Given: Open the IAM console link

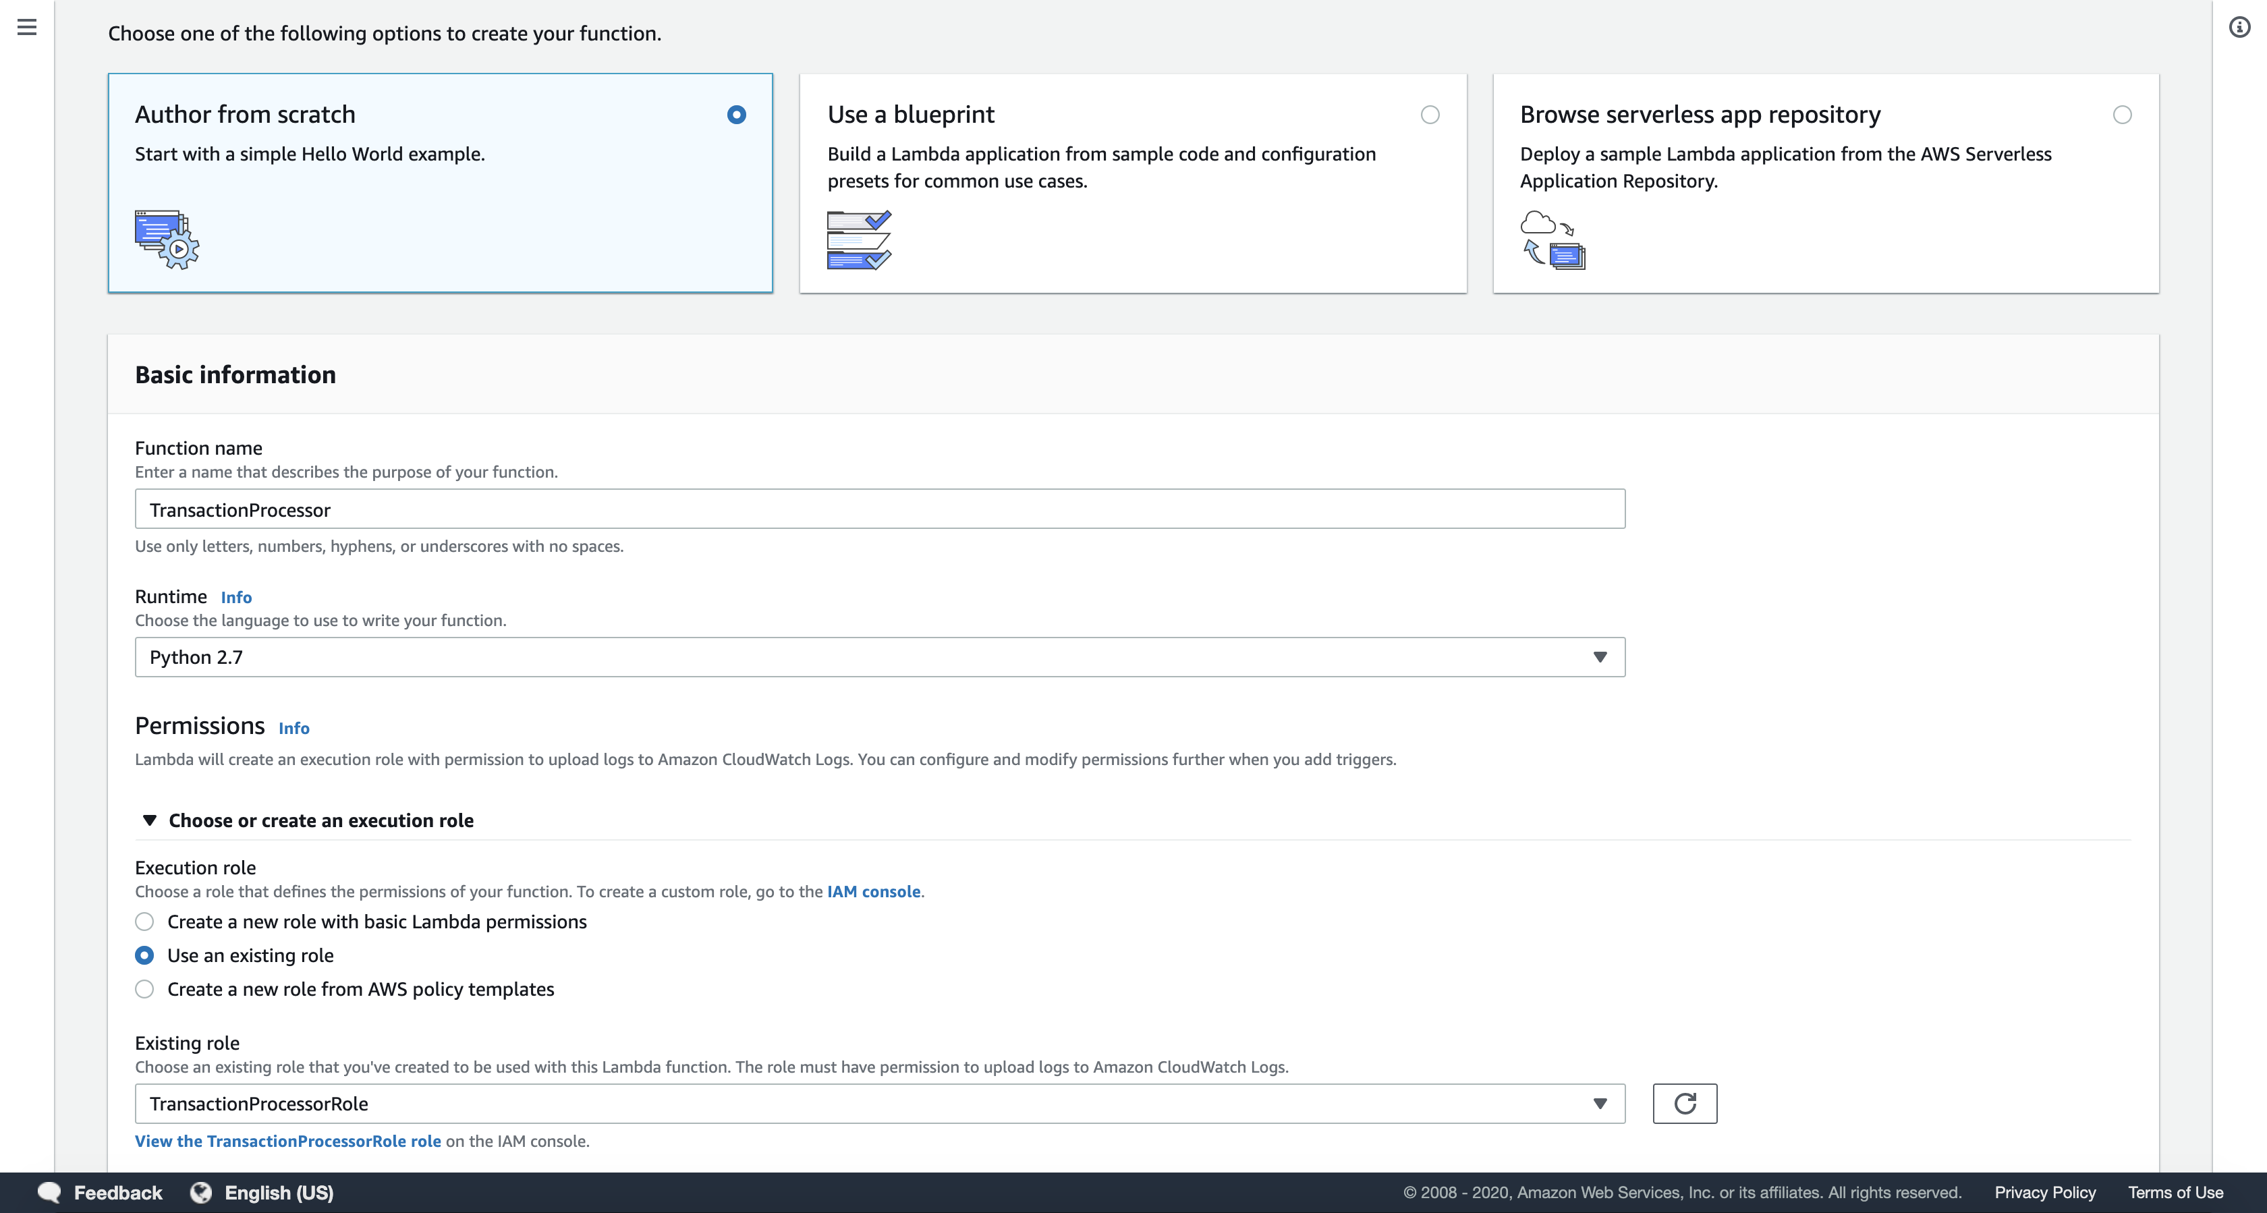Looking at the screenshot, I should 873,892.
